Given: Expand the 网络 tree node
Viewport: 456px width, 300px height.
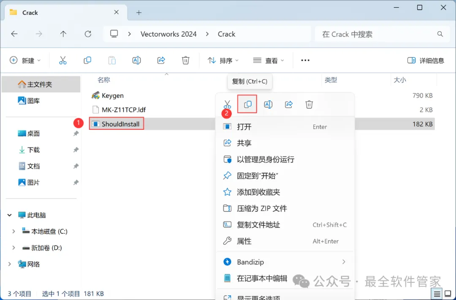Looking at the screenshot, I should (x=10, y=264).
